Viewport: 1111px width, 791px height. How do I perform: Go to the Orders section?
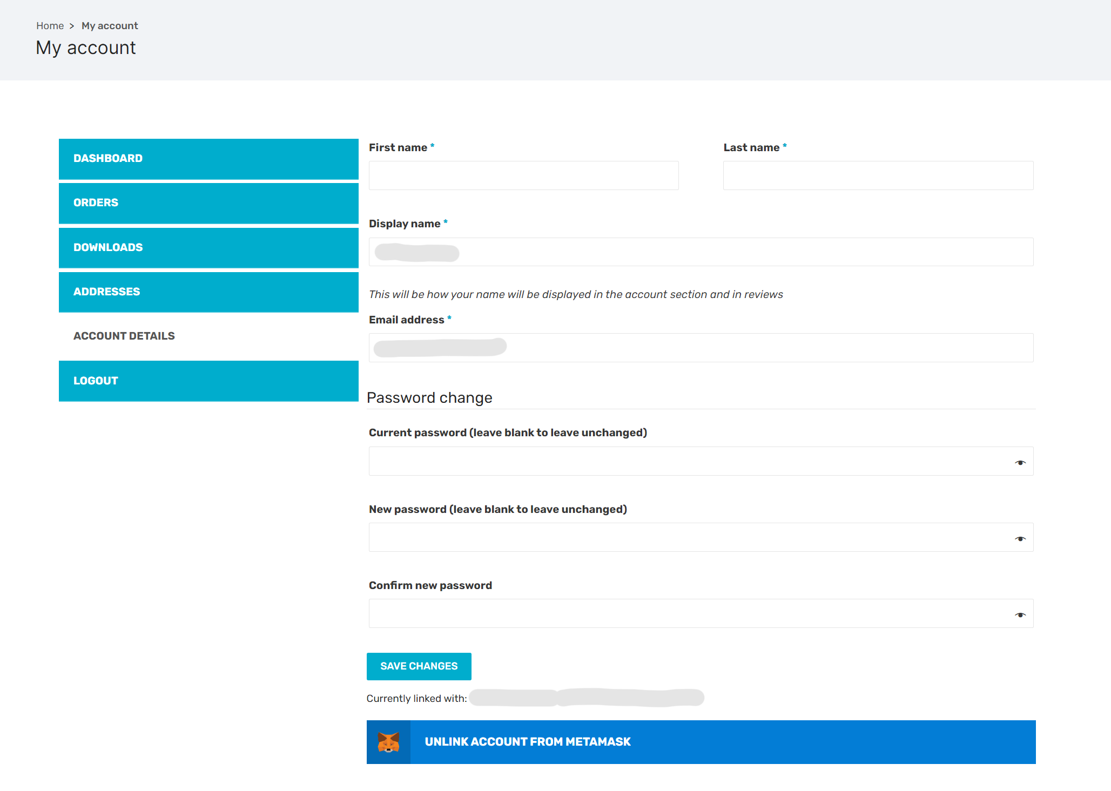point(208,203)
